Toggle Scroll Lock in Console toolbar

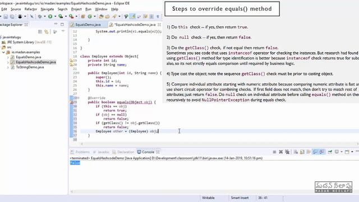click(x=302, y=152)
